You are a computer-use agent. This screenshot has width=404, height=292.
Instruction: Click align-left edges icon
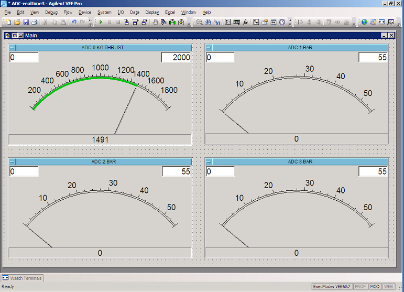click(300, 22)
